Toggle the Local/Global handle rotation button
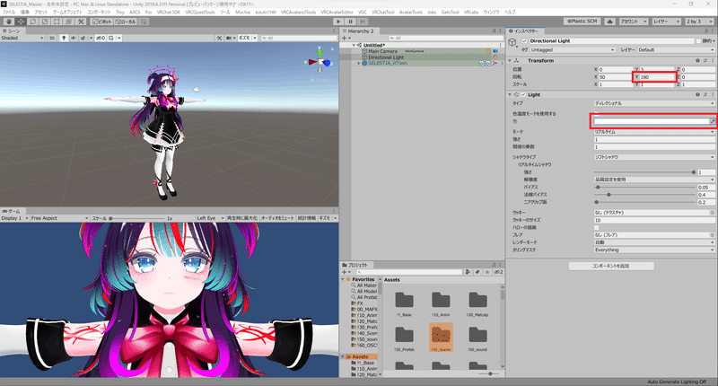 (125, 22)
